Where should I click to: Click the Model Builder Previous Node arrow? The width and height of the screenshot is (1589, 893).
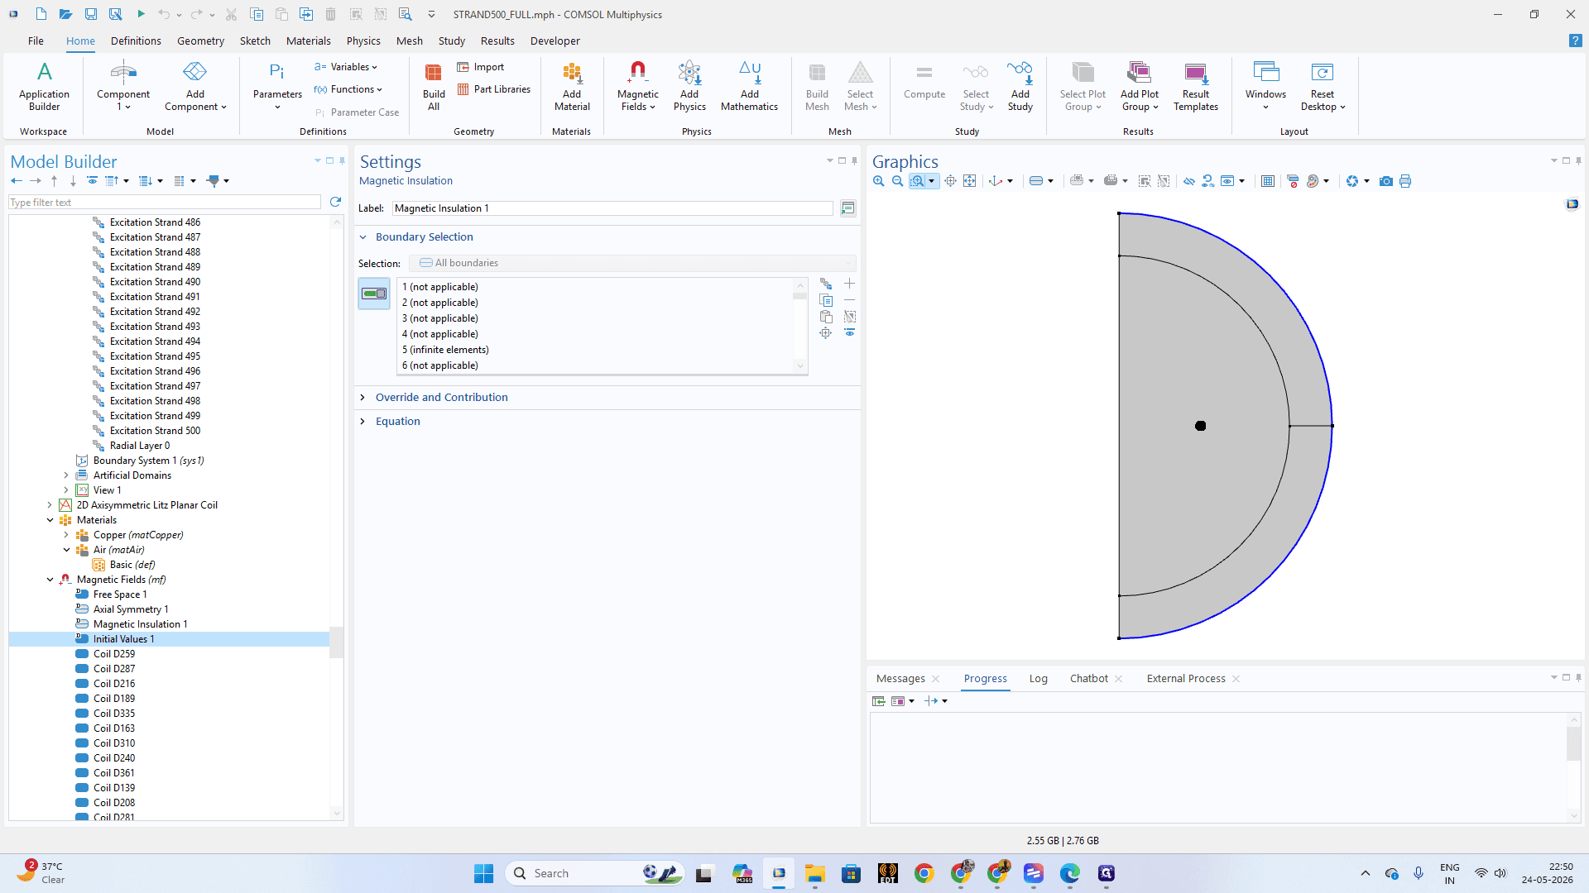pyautogui.click(x=17, y=181)
